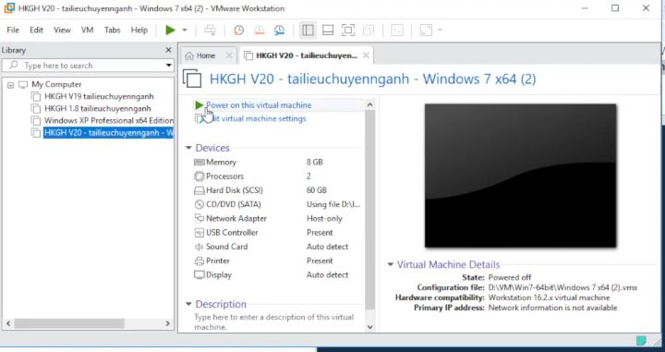Click the Display monitor icon
The height and width of the screenshot is (352, 665).
pos(199,274)
